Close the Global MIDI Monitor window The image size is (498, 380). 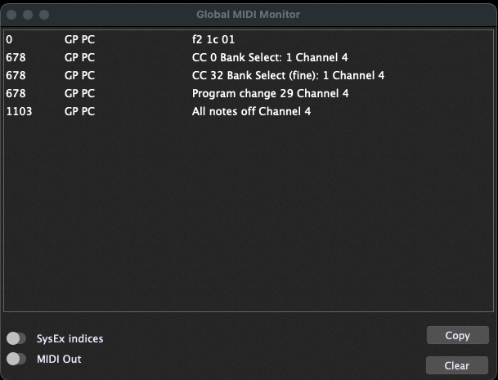pyautogui.click(x=11, y=15)
